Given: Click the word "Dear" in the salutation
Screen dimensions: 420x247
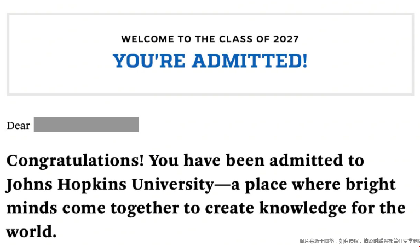Looking at the screenshot, I should [18, 126].
